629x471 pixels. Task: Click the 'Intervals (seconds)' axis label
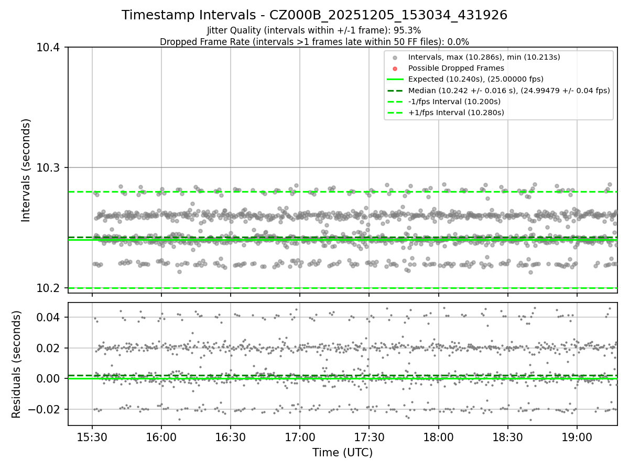26,170
